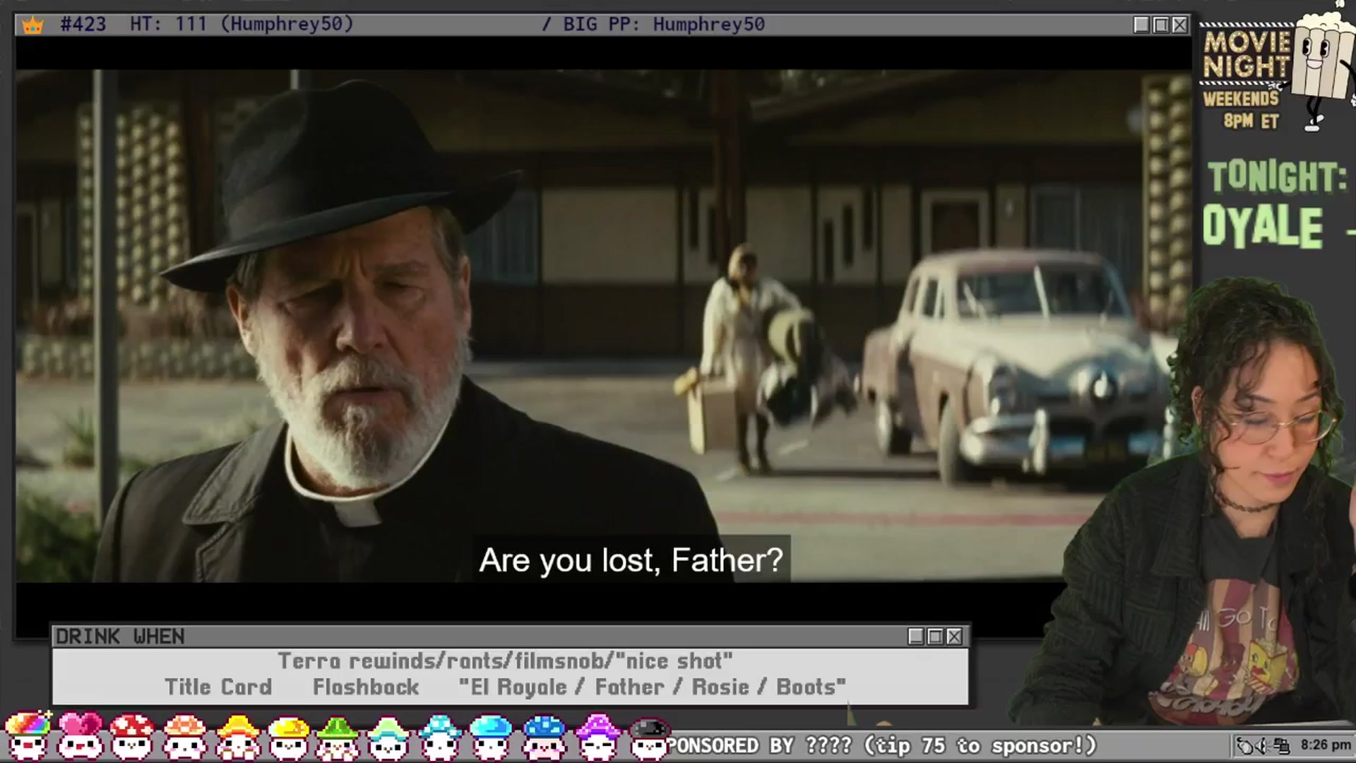The height and width of the screenshot is (763, 1356).
Task: Maximize the movie player window
Action: [x=1160, y=25]
